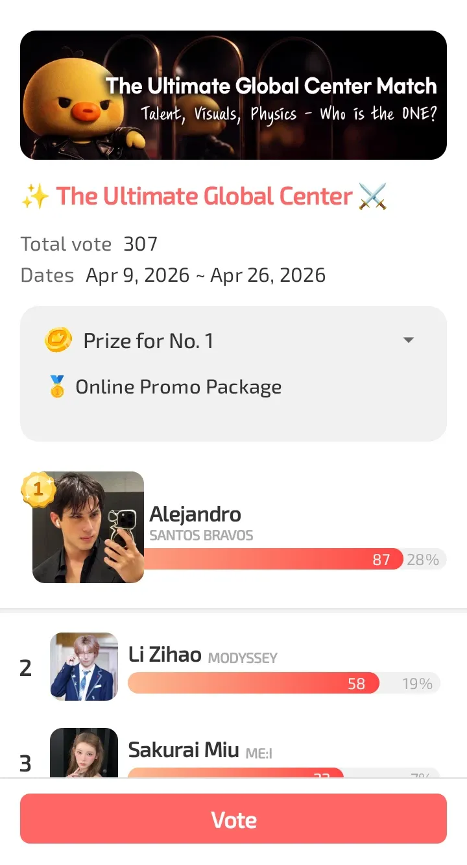This screenshot has width=467, height=865.
Task: Select Alejandro's profile photo
Action: click(x=88, y=527)
